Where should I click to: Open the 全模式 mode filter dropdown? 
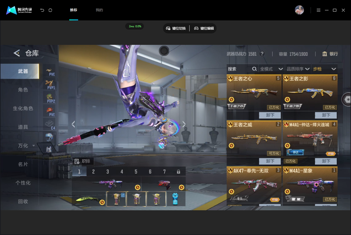point(271,69)
